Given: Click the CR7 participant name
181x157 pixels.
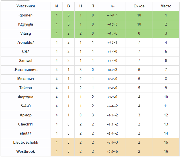Looking at the screenshot, I should (x=26, y=51).
